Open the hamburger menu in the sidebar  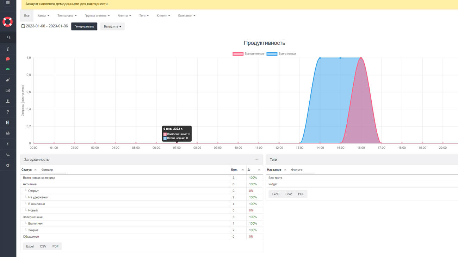tap(8, 3)
